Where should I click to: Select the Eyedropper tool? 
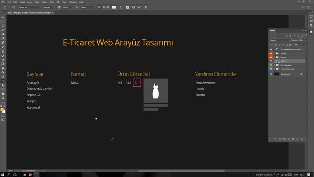(3, 38)
